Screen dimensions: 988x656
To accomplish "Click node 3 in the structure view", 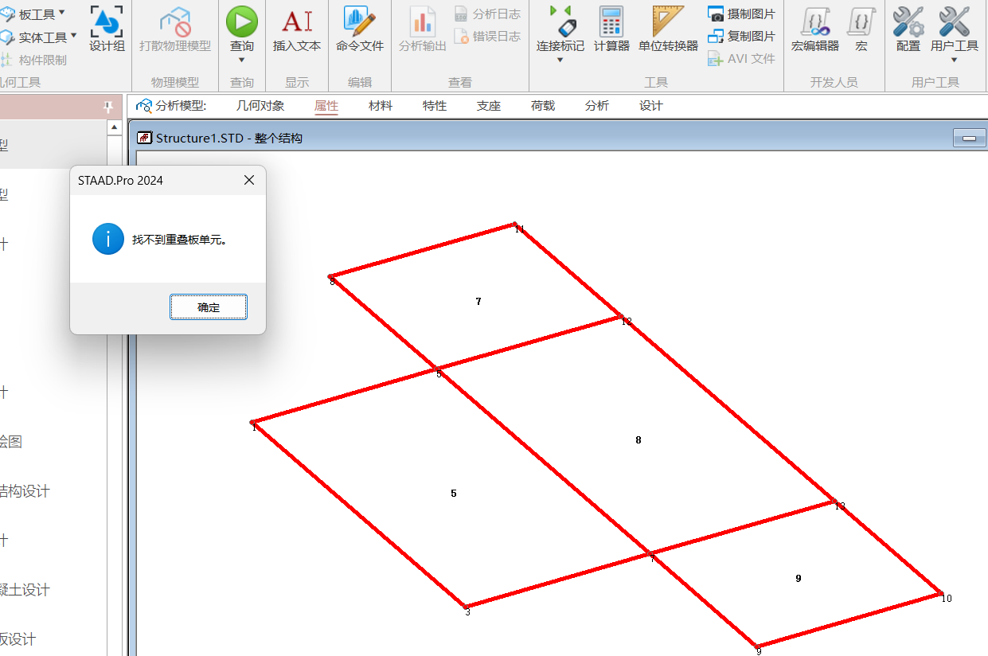I will tap(466, 607).
